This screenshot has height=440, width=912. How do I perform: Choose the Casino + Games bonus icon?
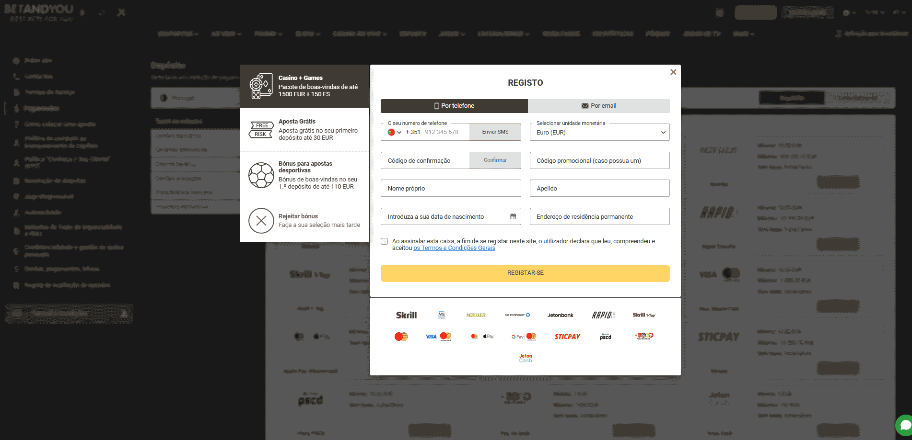tap(261, 86)
